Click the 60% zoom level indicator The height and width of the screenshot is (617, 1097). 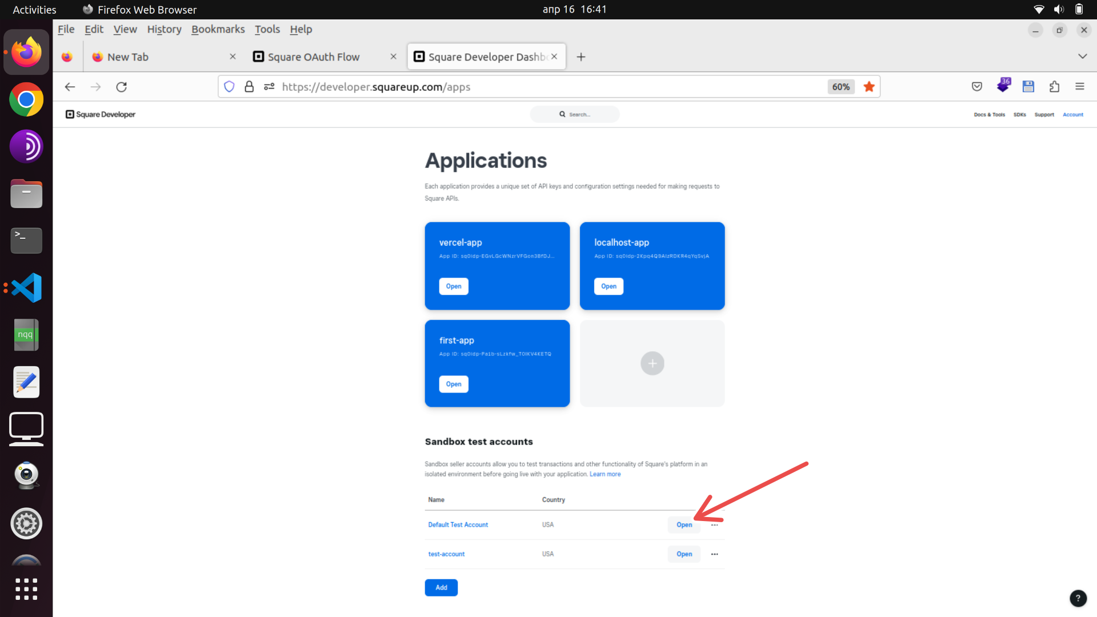(x=840, y=87)
